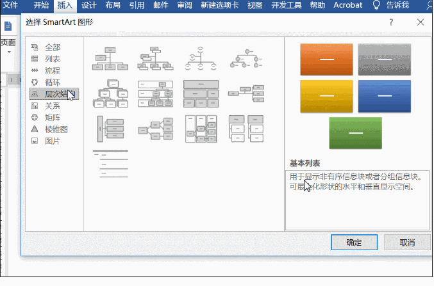
Task: Pick the Horizontal Hierarchy layout
Action: click(x=155, y=129)
